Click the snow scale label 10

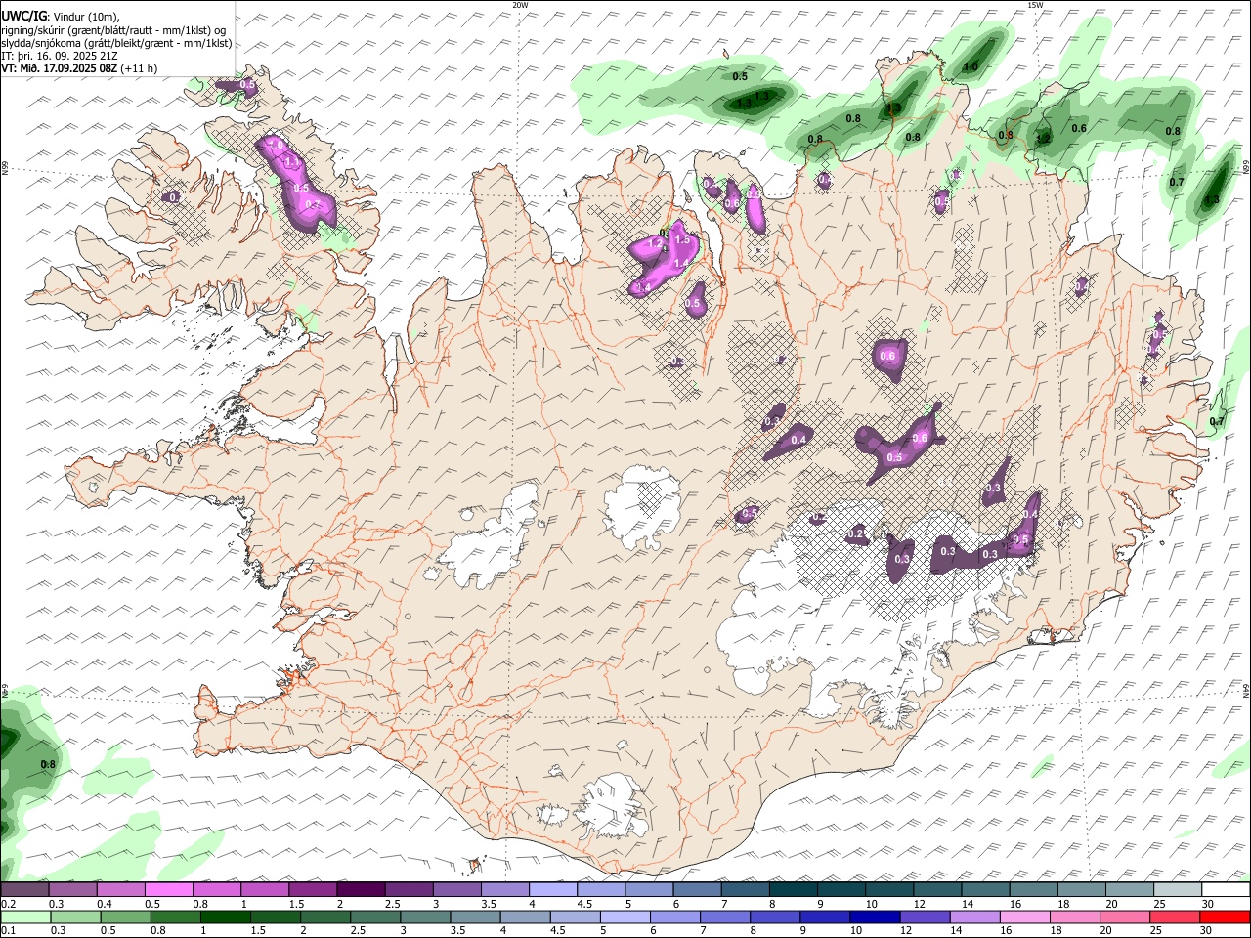point(871,904)
